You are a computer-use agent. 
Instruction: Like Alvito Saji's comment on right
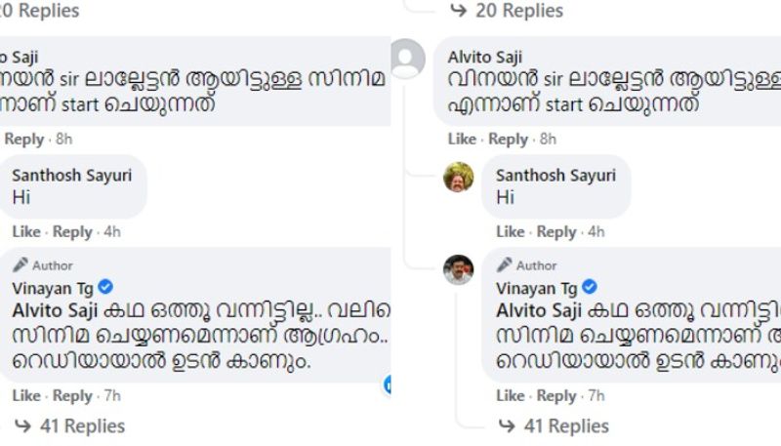click(462, 140)
